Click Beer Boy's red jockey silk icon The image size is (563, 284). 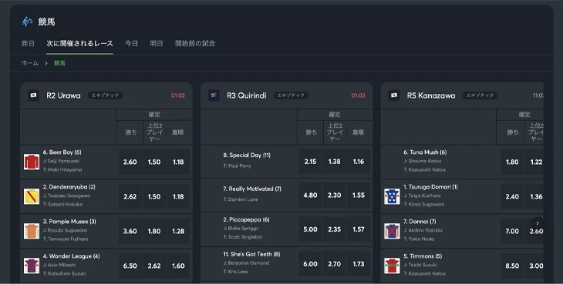(x=32, y=162)
